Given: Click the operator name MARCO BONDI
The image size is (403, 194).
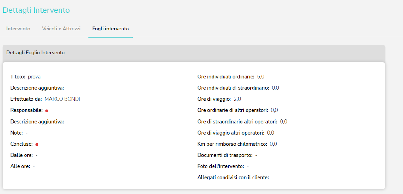Looking at the screenshot, I should [x=62, y=99].
